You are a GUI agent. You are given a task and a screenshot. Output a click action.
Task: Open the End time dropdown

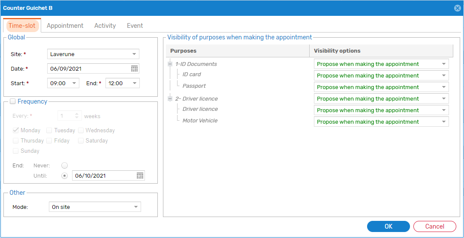pos(123,83)
